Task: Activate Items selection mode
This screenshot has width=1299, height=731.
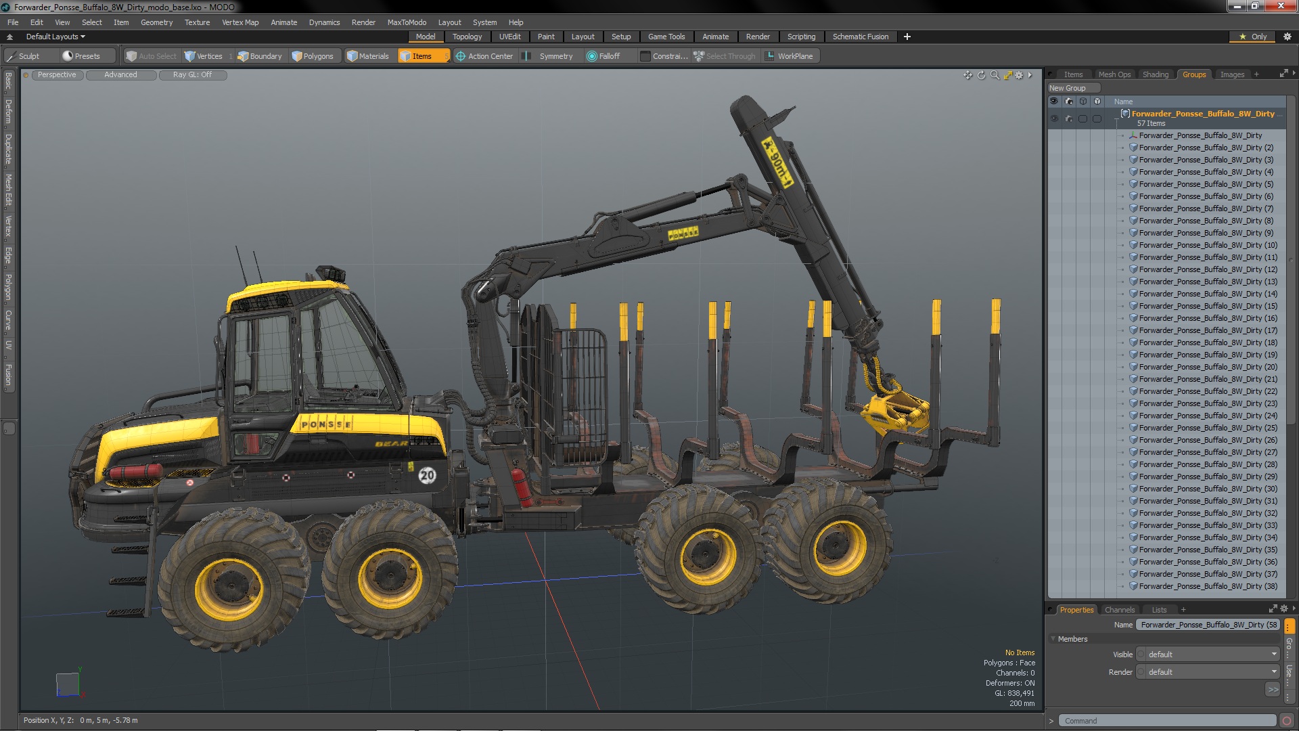Action: (423, 56)
